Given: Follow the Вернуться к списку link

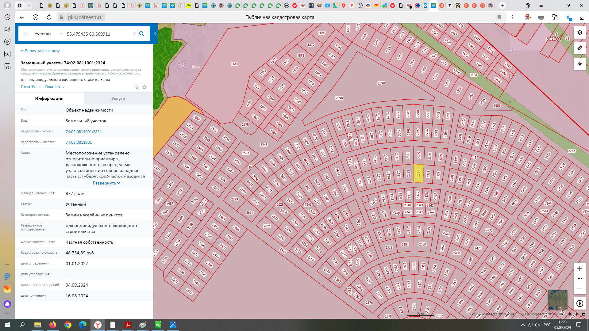Looking at the screenshot, I should [x=40, y=51].
